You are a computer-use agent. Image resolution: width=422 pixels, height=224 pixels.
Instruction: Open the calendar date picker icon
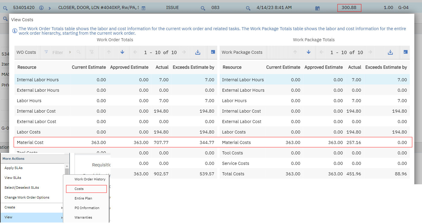tap(317, 8)
